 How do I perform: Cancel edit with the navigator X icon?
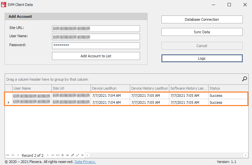pyautogui.click(x=82, y=155)
